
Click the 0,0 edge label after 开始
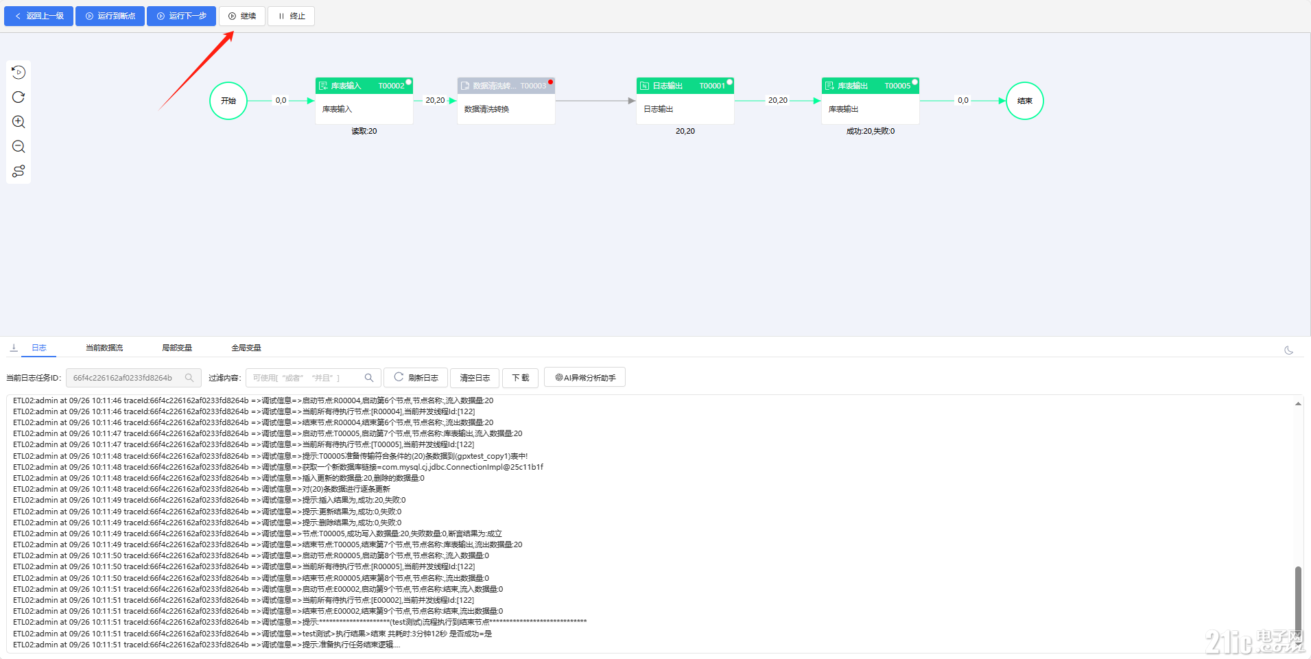(281, 100)
